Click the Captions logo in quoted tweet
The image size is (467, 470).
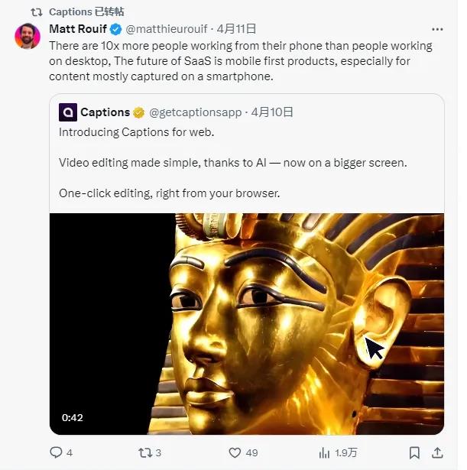67,112
